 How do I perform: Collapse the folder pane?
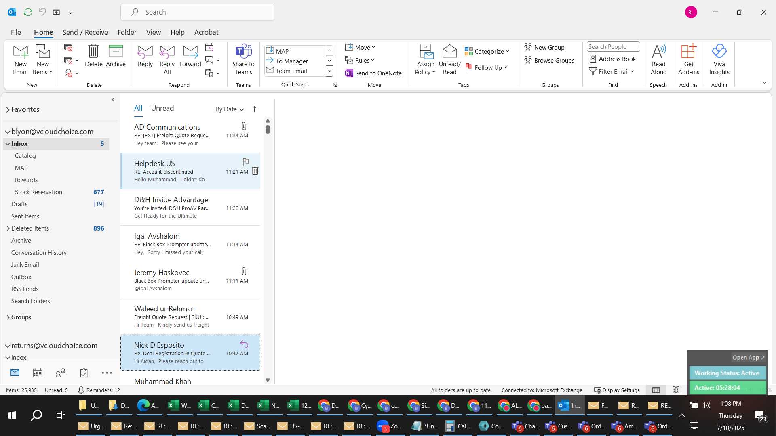click(113, 99)
